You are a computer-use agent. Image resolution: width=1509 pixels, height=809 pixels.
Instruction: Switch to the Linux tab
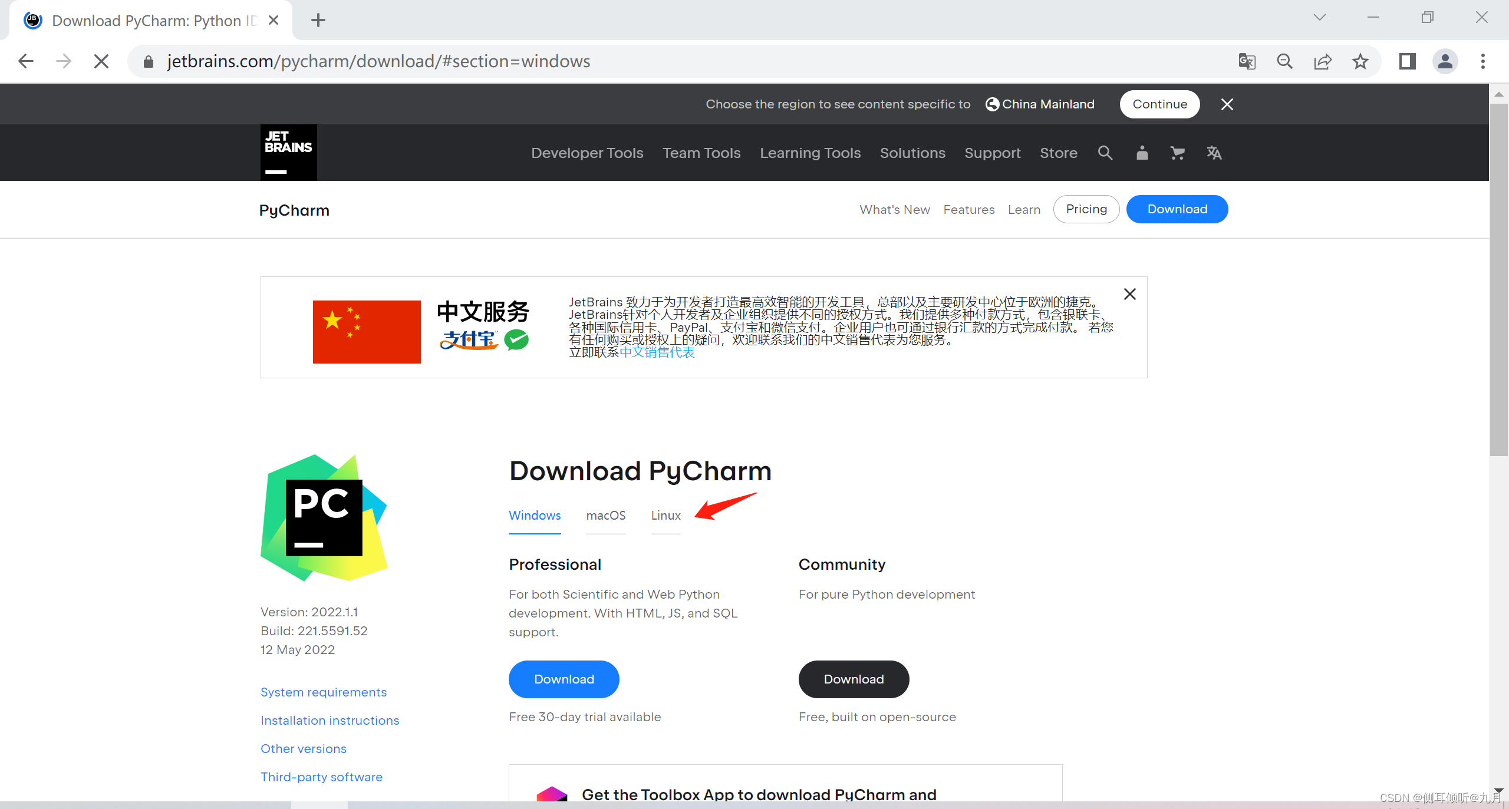665,516
